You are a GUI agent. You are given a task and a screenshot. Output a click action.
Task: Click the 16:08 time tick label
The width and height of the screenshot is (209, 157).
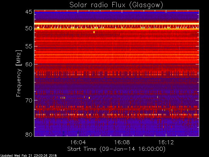122,142
